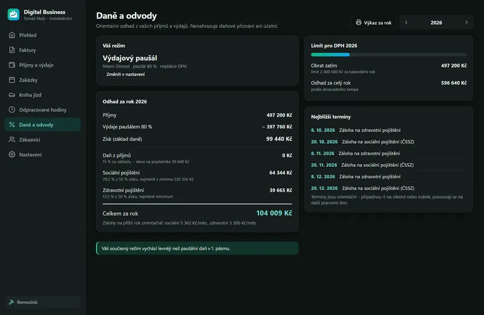The image size is (484, 315).
Task: Click the Zákazníci people icon
Action: (x=11, y=140)
